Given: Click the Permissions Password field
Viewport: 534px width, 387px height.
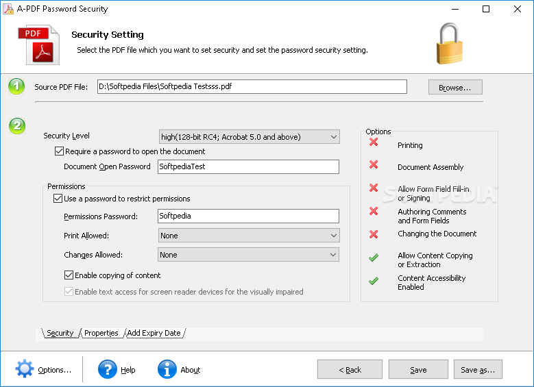Looking at the screenshot, I should 248,216.
